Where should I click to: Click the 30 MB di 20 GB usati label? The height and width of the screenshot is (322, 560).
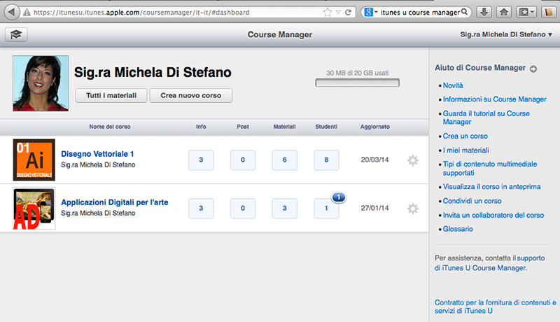point(358,73)
